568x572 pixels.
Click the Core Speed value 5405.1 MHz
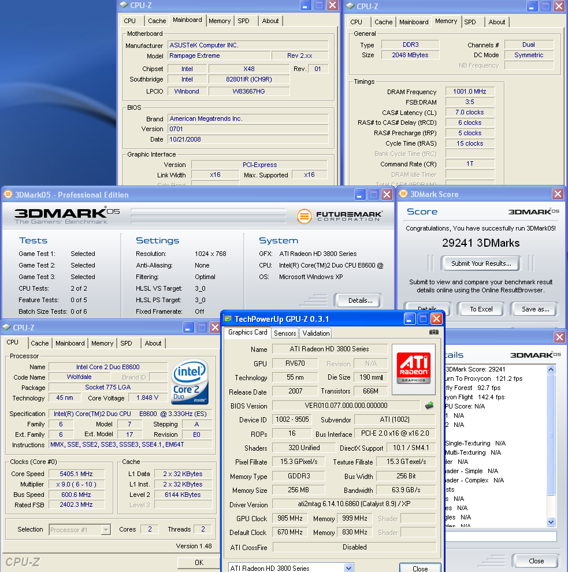click(x=76, y=474)
